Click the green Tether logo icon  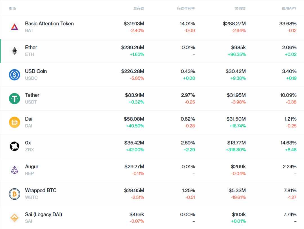(x=14, y=98)
